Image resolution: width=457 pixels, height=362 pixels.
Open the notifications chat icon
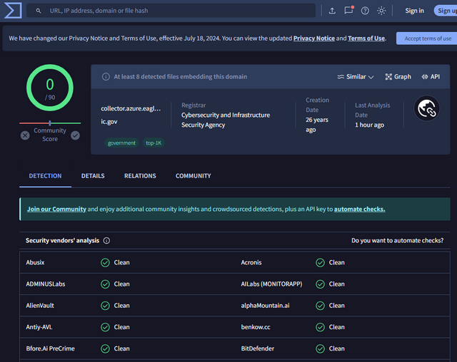[348, 11]
